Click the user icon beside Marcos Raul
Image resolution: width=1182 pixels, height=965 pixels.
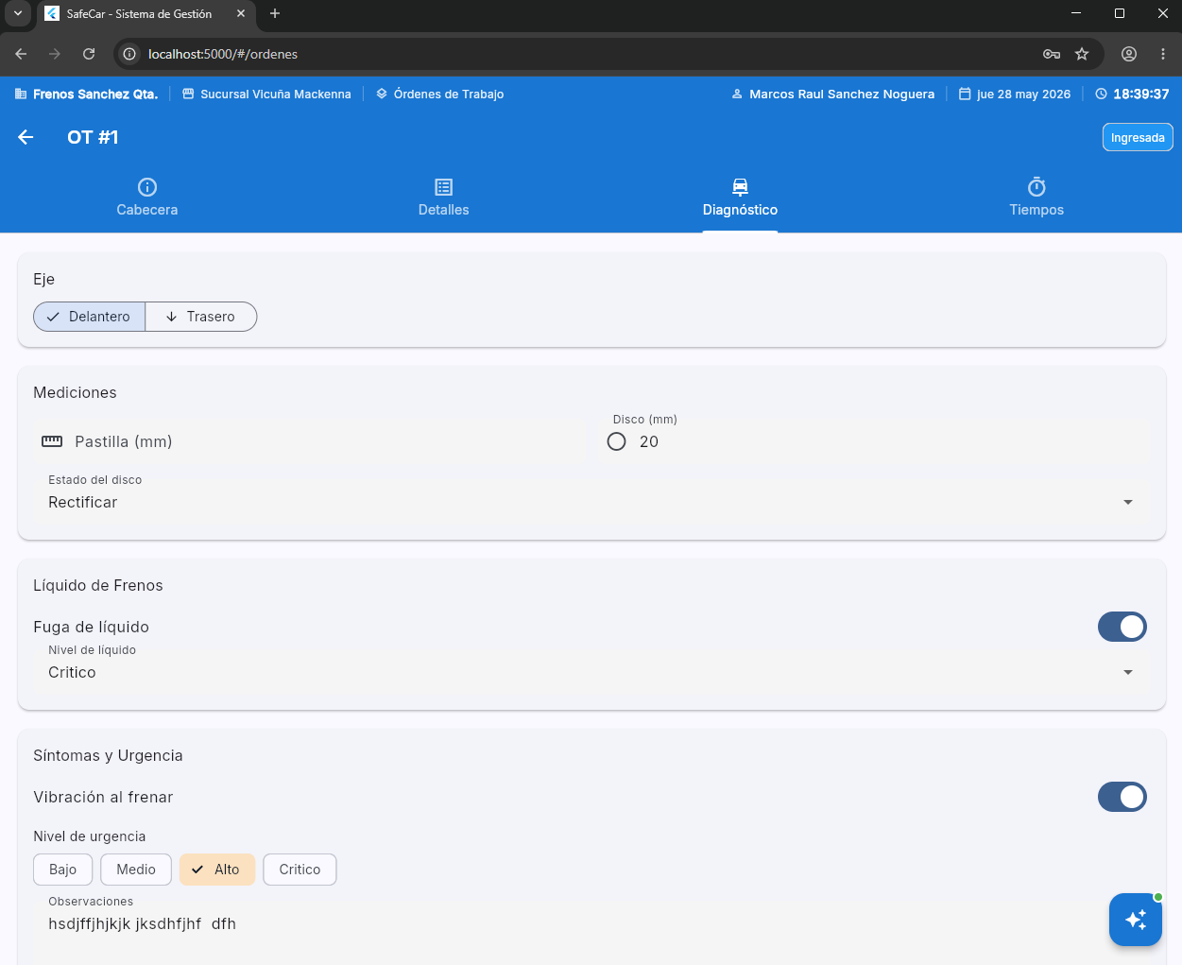pyautogui.click(x=737, y=95)
